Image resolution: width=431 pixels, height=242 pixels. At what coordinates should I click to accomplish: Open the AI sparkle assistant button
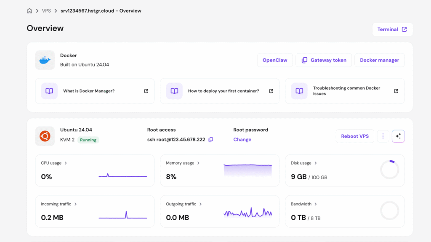pos(398,136)
